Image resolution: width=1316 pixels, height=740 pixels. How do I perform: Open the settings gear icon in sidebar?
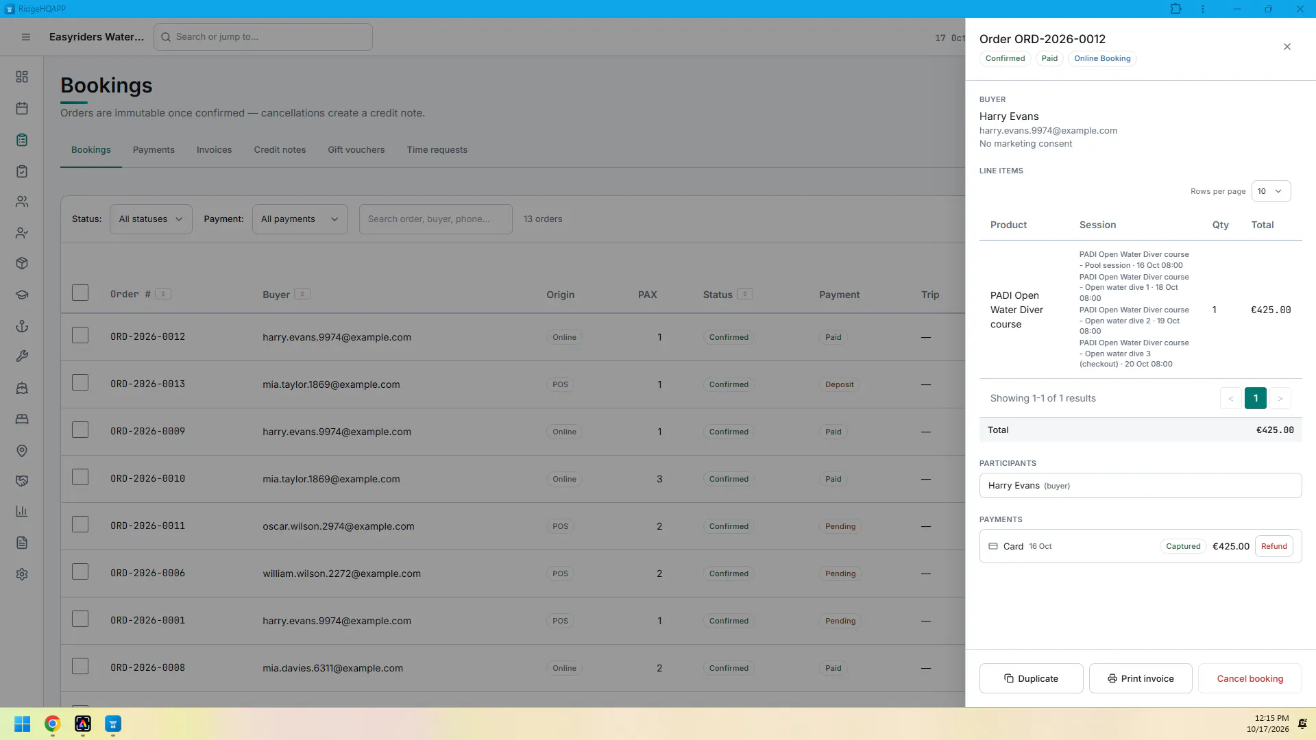pyautogui.click(x=22, y=574)
